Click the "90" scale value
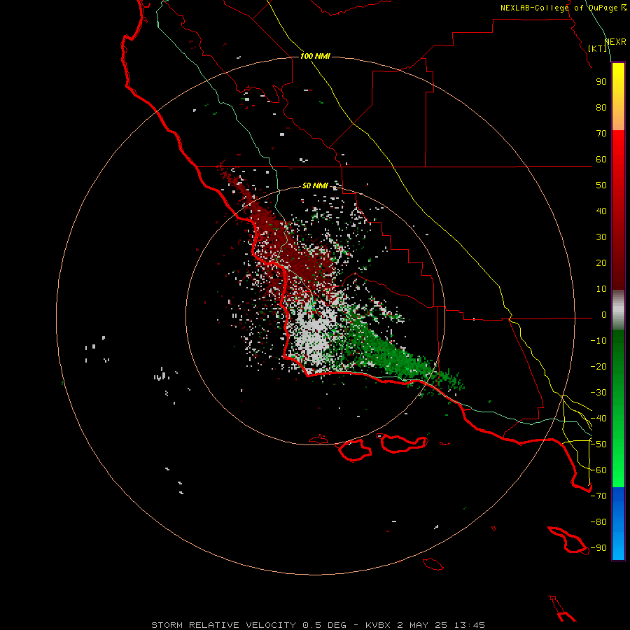Image resolution: width=630 pixels, height=630 pixels. pyautogui.click(x=601, y=82)
